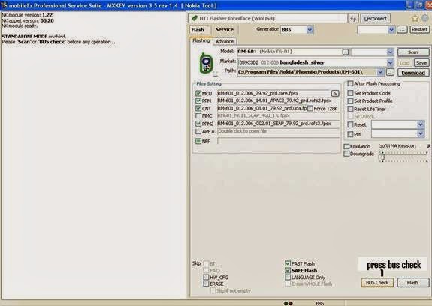Toggle the PPM file checkbox
The height and width of the screenshot is (306, 432).
click(x=198, y=101)
